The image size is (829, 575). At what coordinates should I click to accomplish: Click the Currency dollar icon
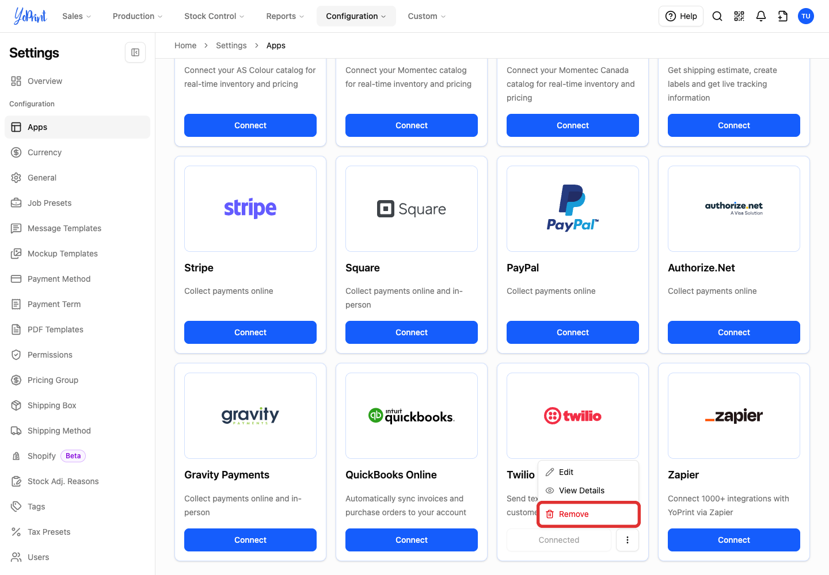pos(16,152)
